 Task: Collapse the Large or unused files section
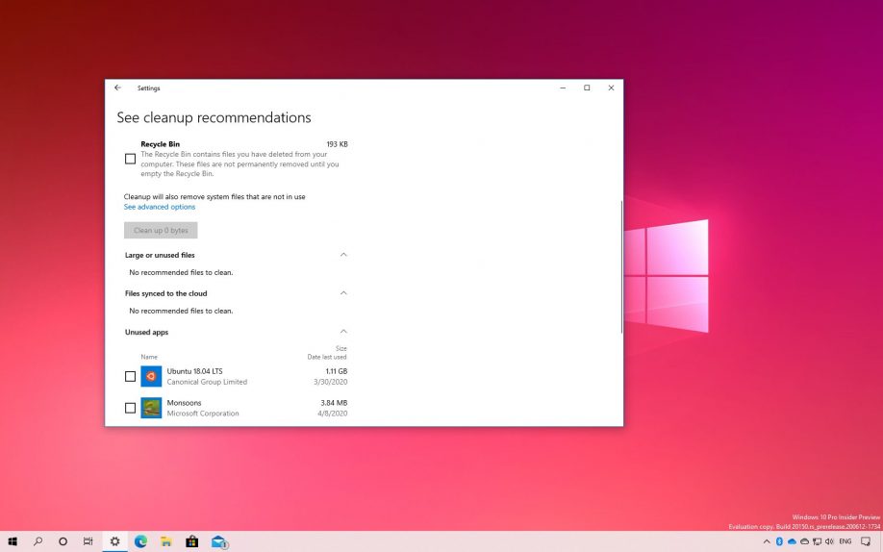[x=343, y=255]
